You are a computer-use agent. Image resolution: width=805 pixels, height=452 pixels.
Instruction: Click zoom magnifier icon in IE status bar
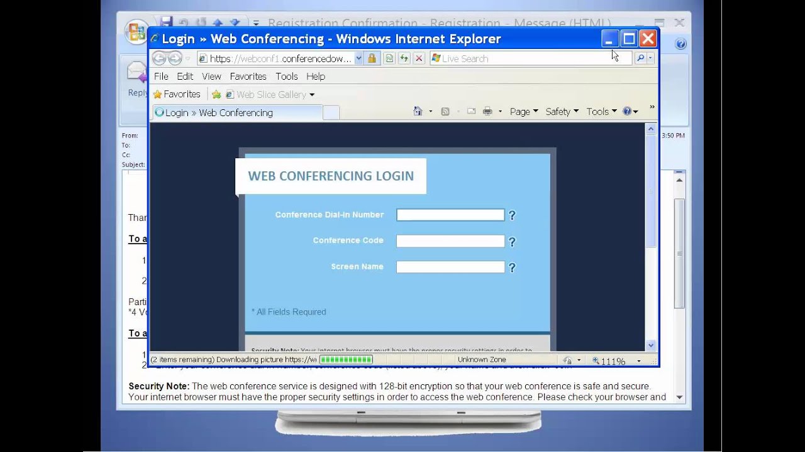click(596, 361)
